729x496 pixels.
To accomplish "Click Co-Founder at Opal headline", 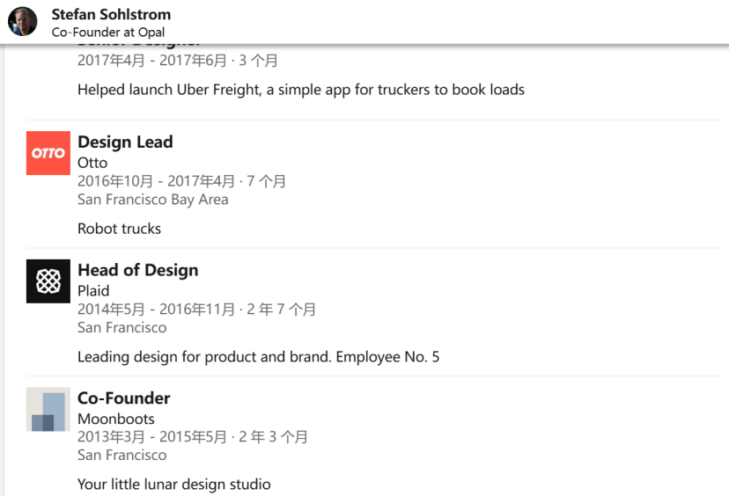I will tap(108, 32).
